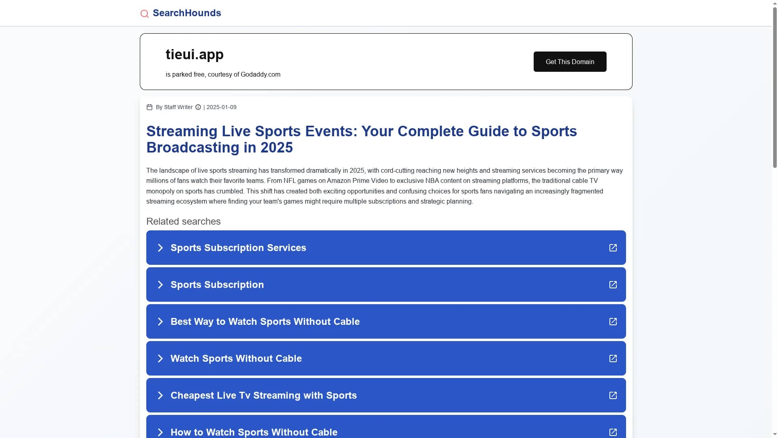Open external link icon on Cheapest Live Tv row

(x=613, y=395)
